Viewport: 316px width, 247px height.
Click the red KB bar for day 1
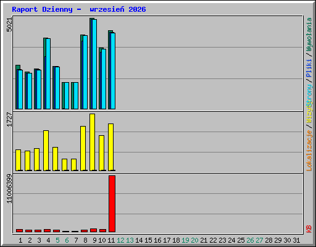19,230
